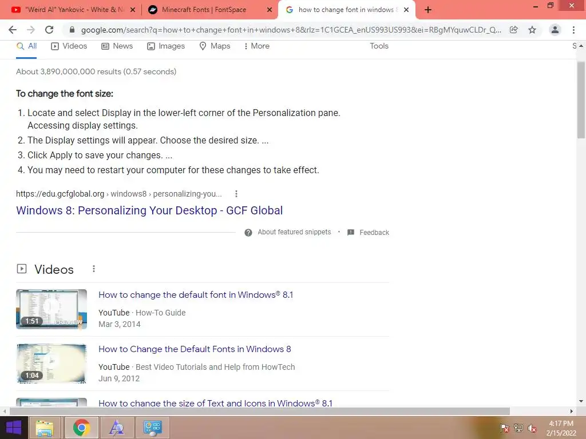Open options dots beside gcfglobal result URL
This screenshot has width=586, height=439.
pos(236,194)
